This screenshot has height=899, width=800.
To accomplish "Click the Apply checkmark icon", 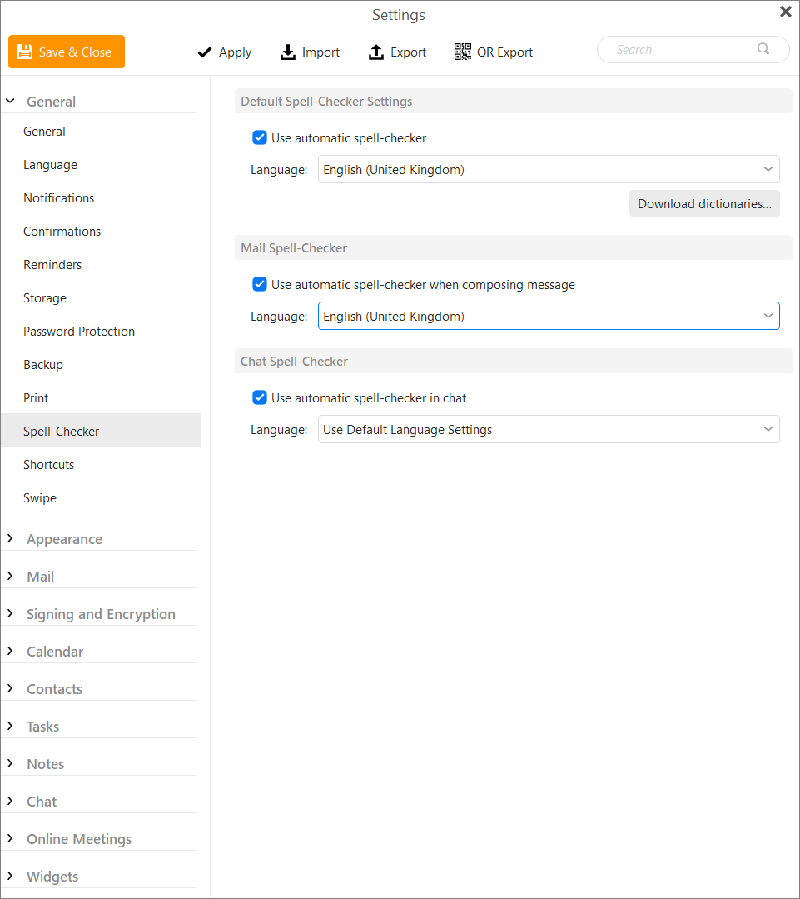I will pos(205,52).
